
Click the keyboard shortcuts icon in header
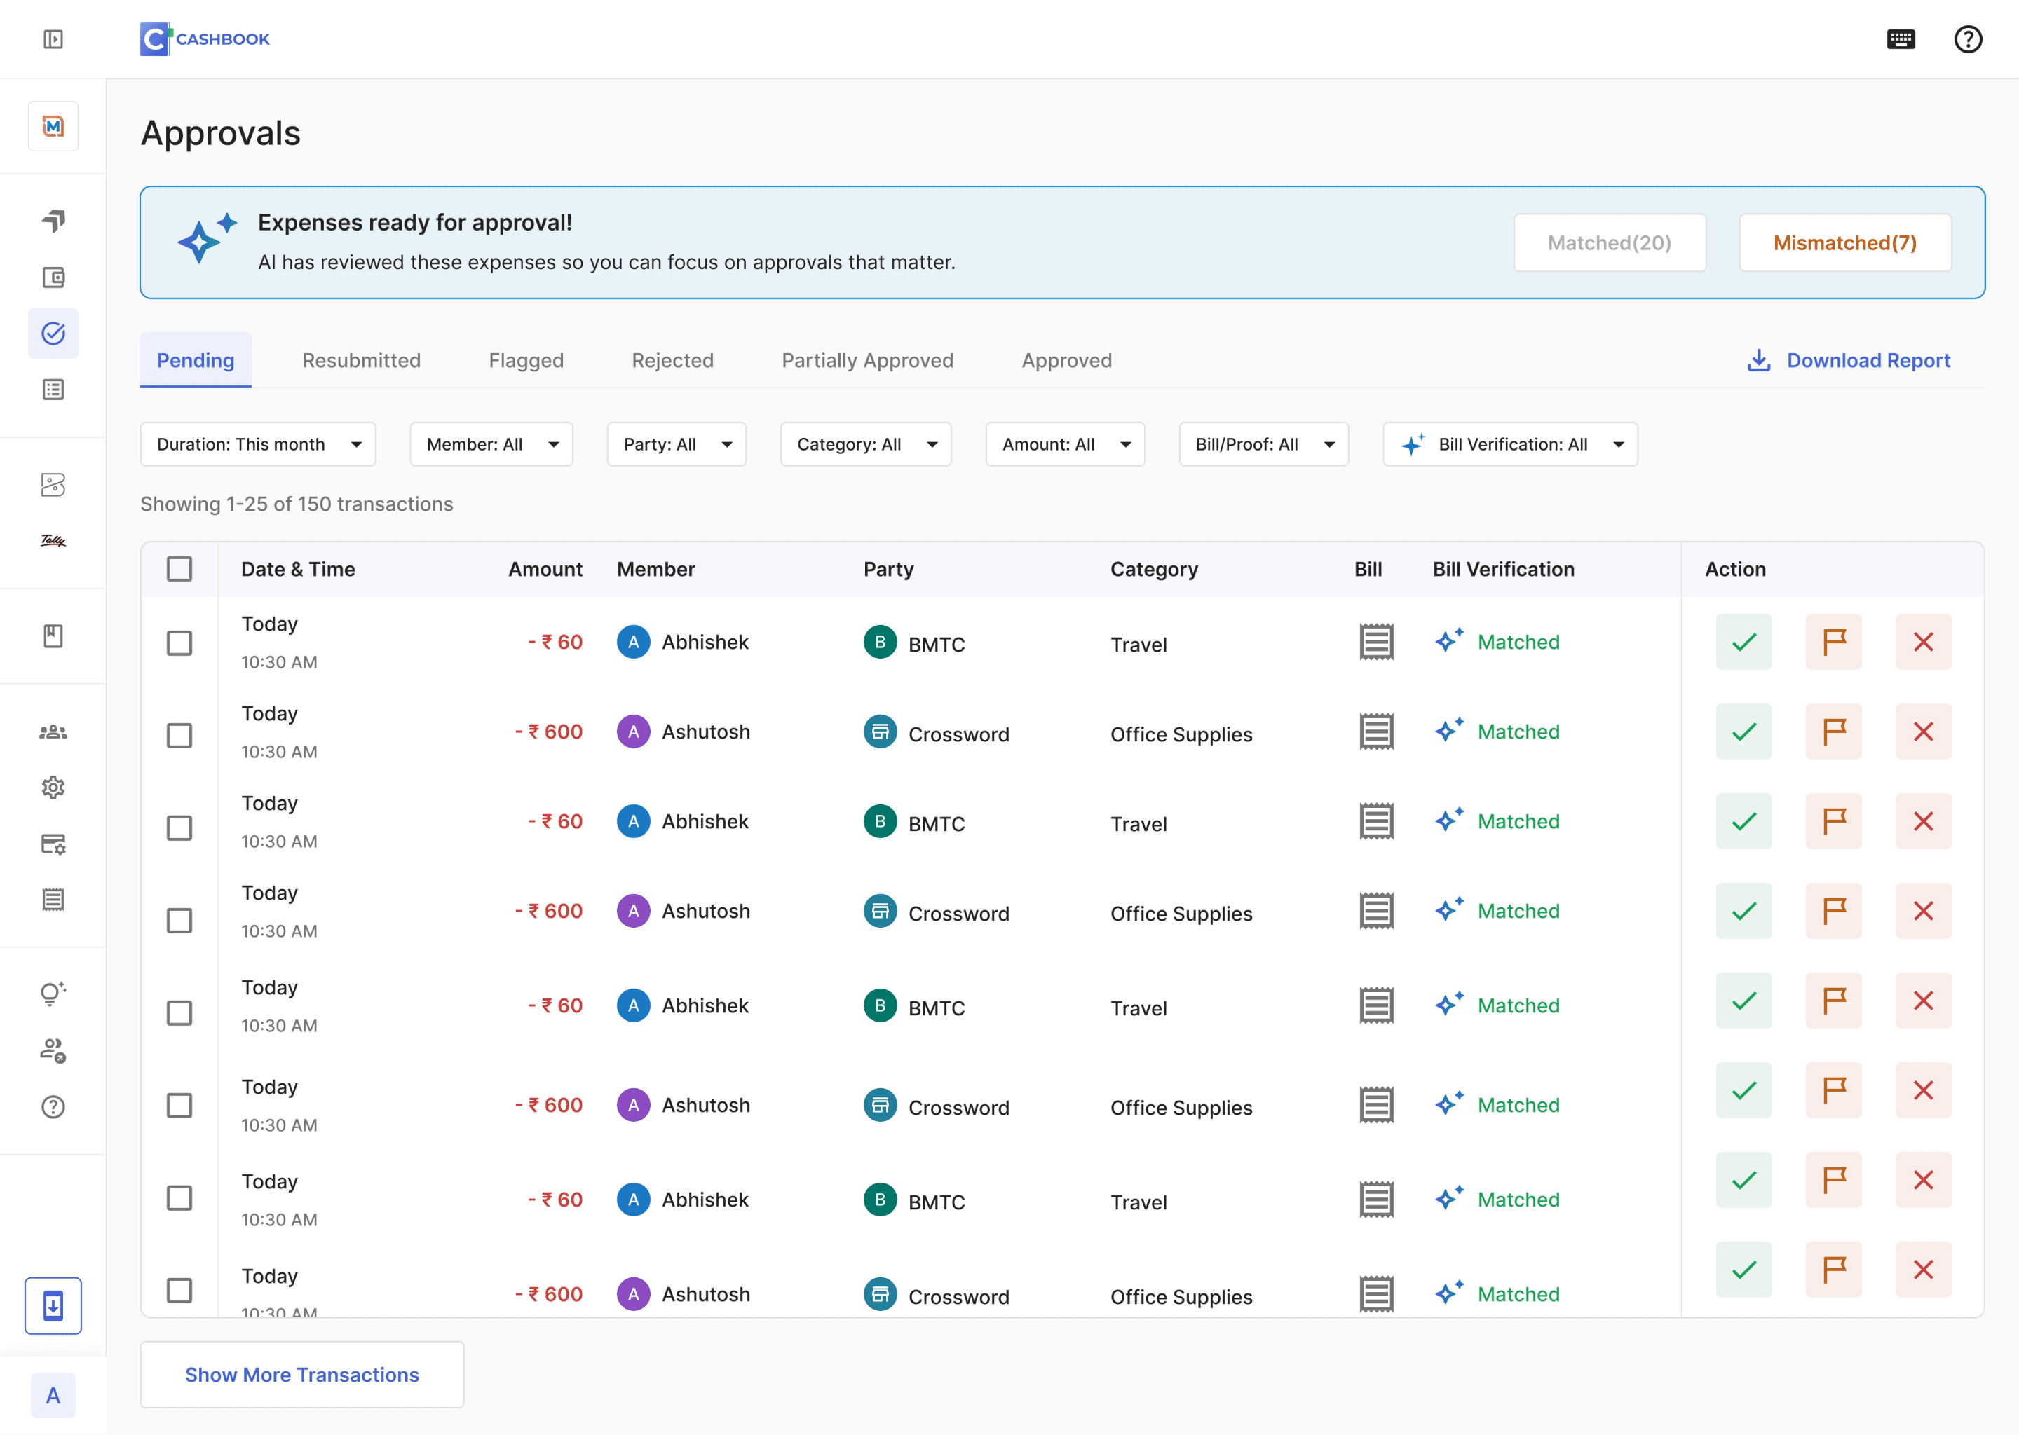coord(1901,39)
